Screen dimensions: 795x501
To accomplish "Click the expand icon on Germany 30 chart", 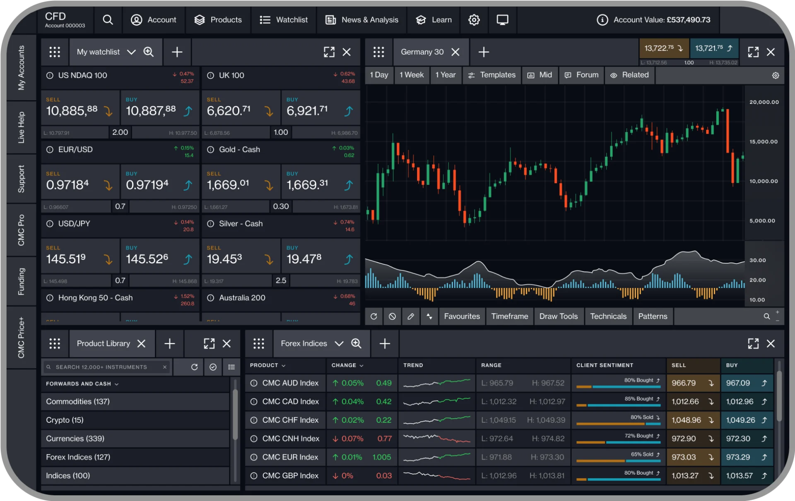I will pos(754,51).
